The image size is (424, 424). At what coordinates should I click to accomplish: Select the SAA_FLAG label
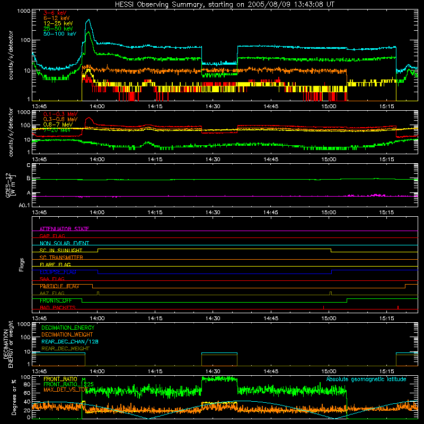pos(52,279)
